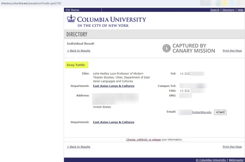Open second East Asian Langs & Cultures link
Image resolution: width=245 pixels, height=162 pixels.
point(114,122)
